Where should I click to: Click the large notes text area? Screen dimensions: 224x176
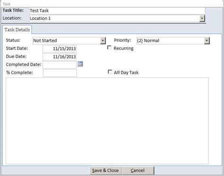click(x=107, y=121)
